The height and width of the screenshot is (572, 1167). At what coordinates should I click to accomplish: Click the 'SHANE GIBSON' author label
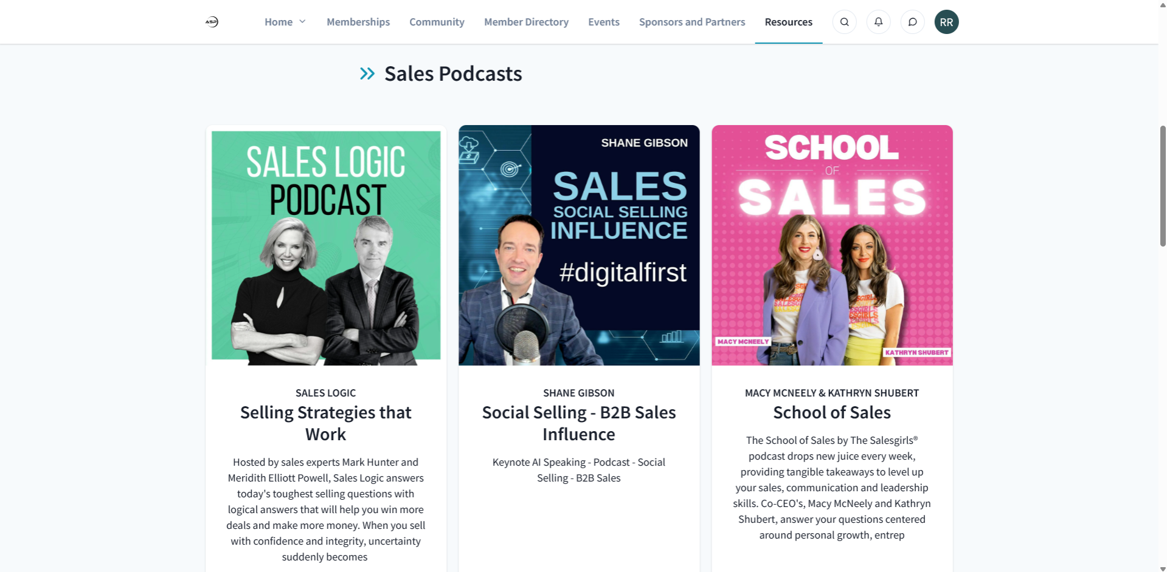pos(579,393)
